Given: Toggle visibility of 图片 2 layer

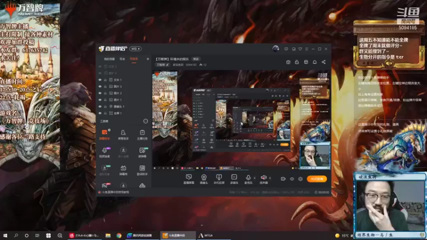Looking at the screenshot, I should tap(100, 93).
